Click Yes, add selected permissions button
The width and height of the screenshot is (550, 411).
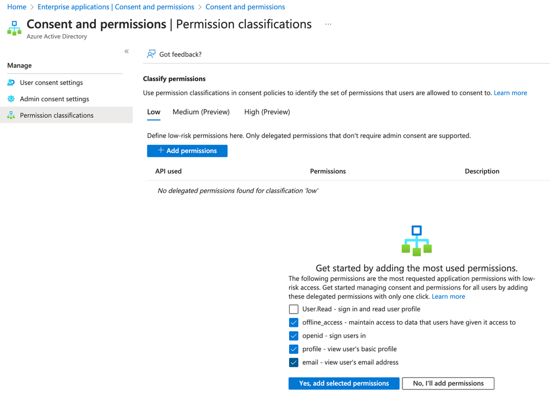coord(344,383)
